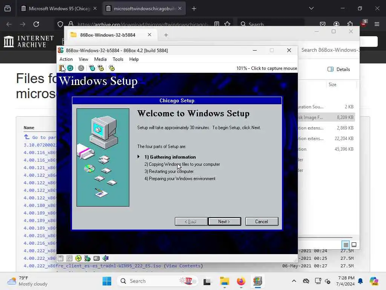The width and height of the screenshot is (386, 290).
Task: Toggle Firefox reader view icon
Action: click(x=217, y=24)
